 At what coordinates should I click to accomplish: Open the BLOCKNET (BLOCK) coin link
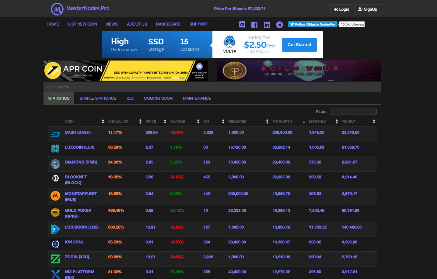tap(76, 180)
